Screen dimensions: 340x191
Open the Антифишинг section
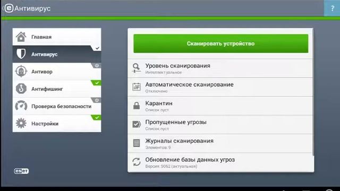pyautogui.click(x=57, y=89)
